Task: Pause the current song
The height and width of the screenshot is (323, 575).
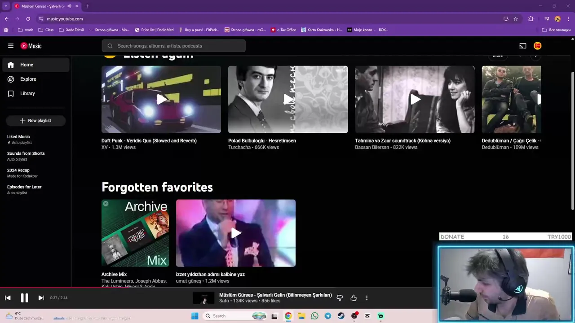Action: [x=24, y=298]
